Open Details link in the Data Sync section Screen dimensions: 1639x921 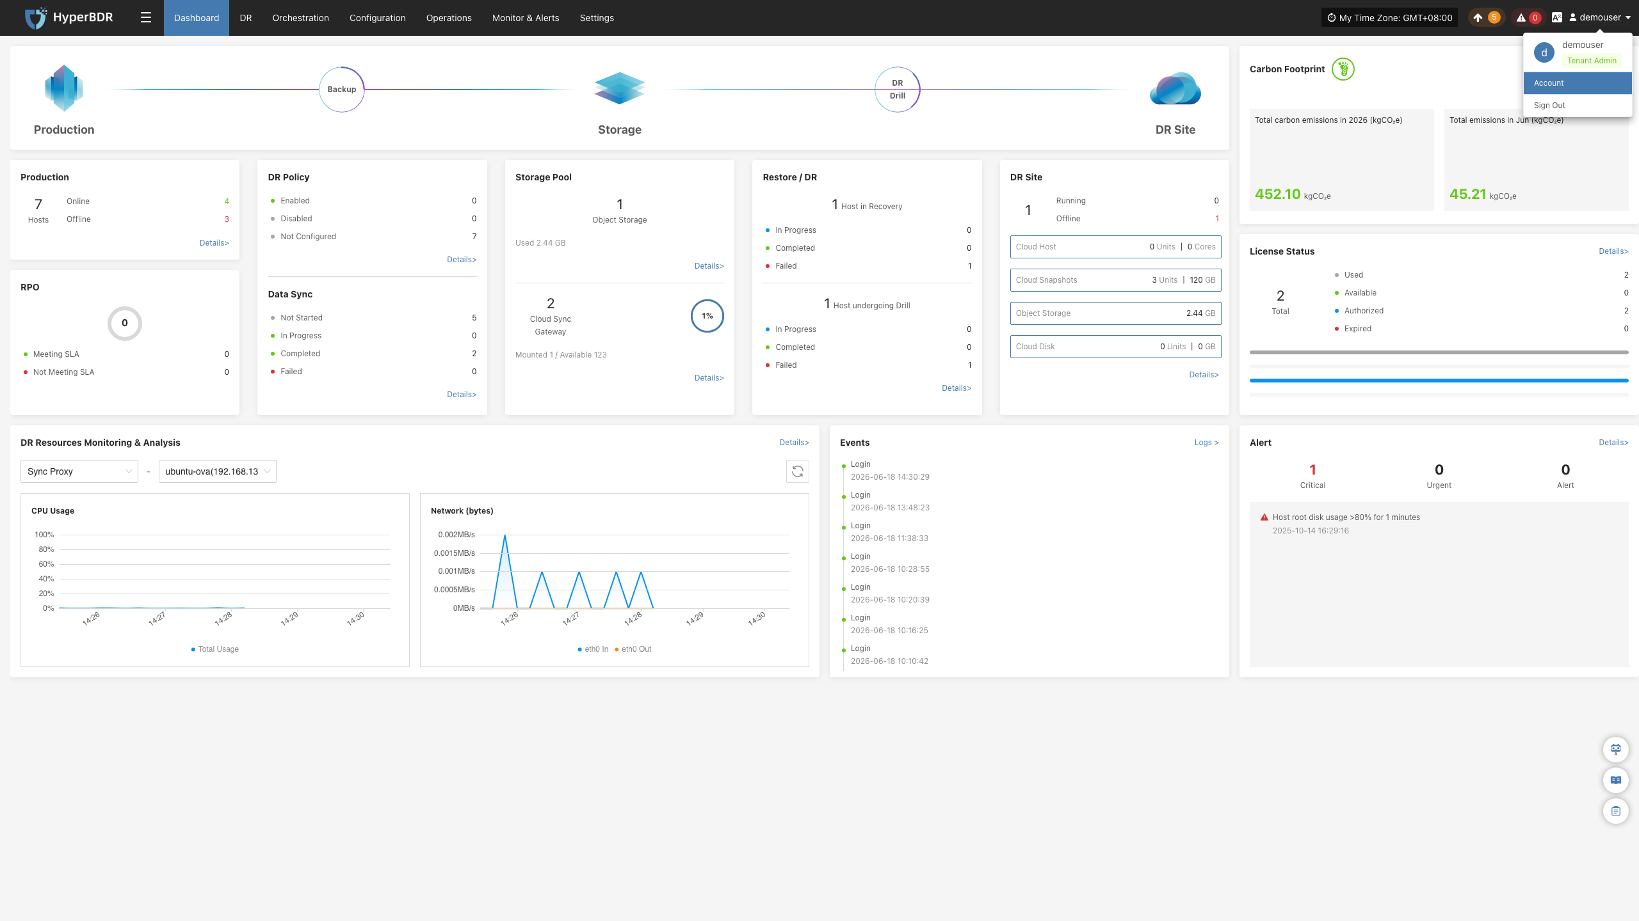462,395
